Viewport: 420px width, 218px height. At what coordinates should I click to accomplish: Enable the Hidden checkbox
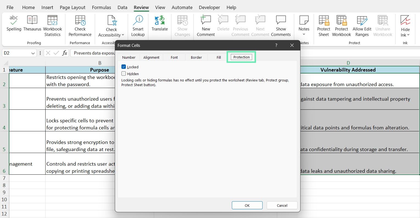pyautogui.click(x=124, y=73)
